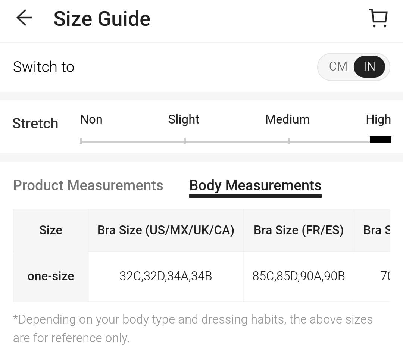Click the Size Guide page title

(x=102, y=19)
